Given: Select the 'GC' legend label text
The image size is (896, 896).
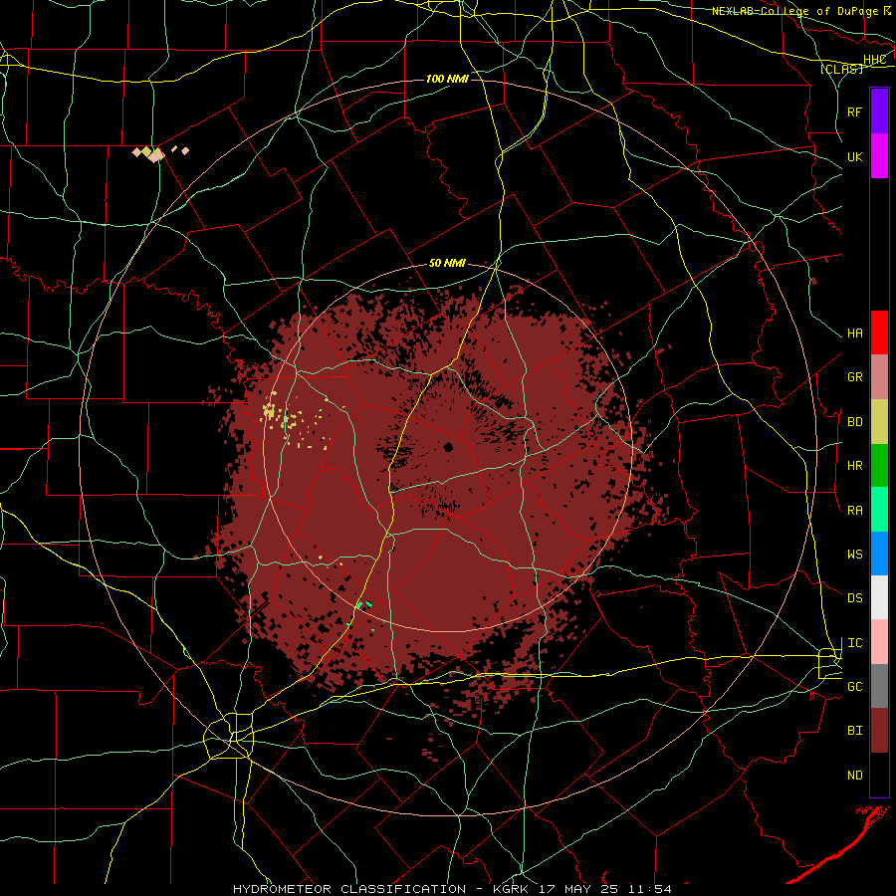Looking at the screenshot, I should tap(855, 687).
